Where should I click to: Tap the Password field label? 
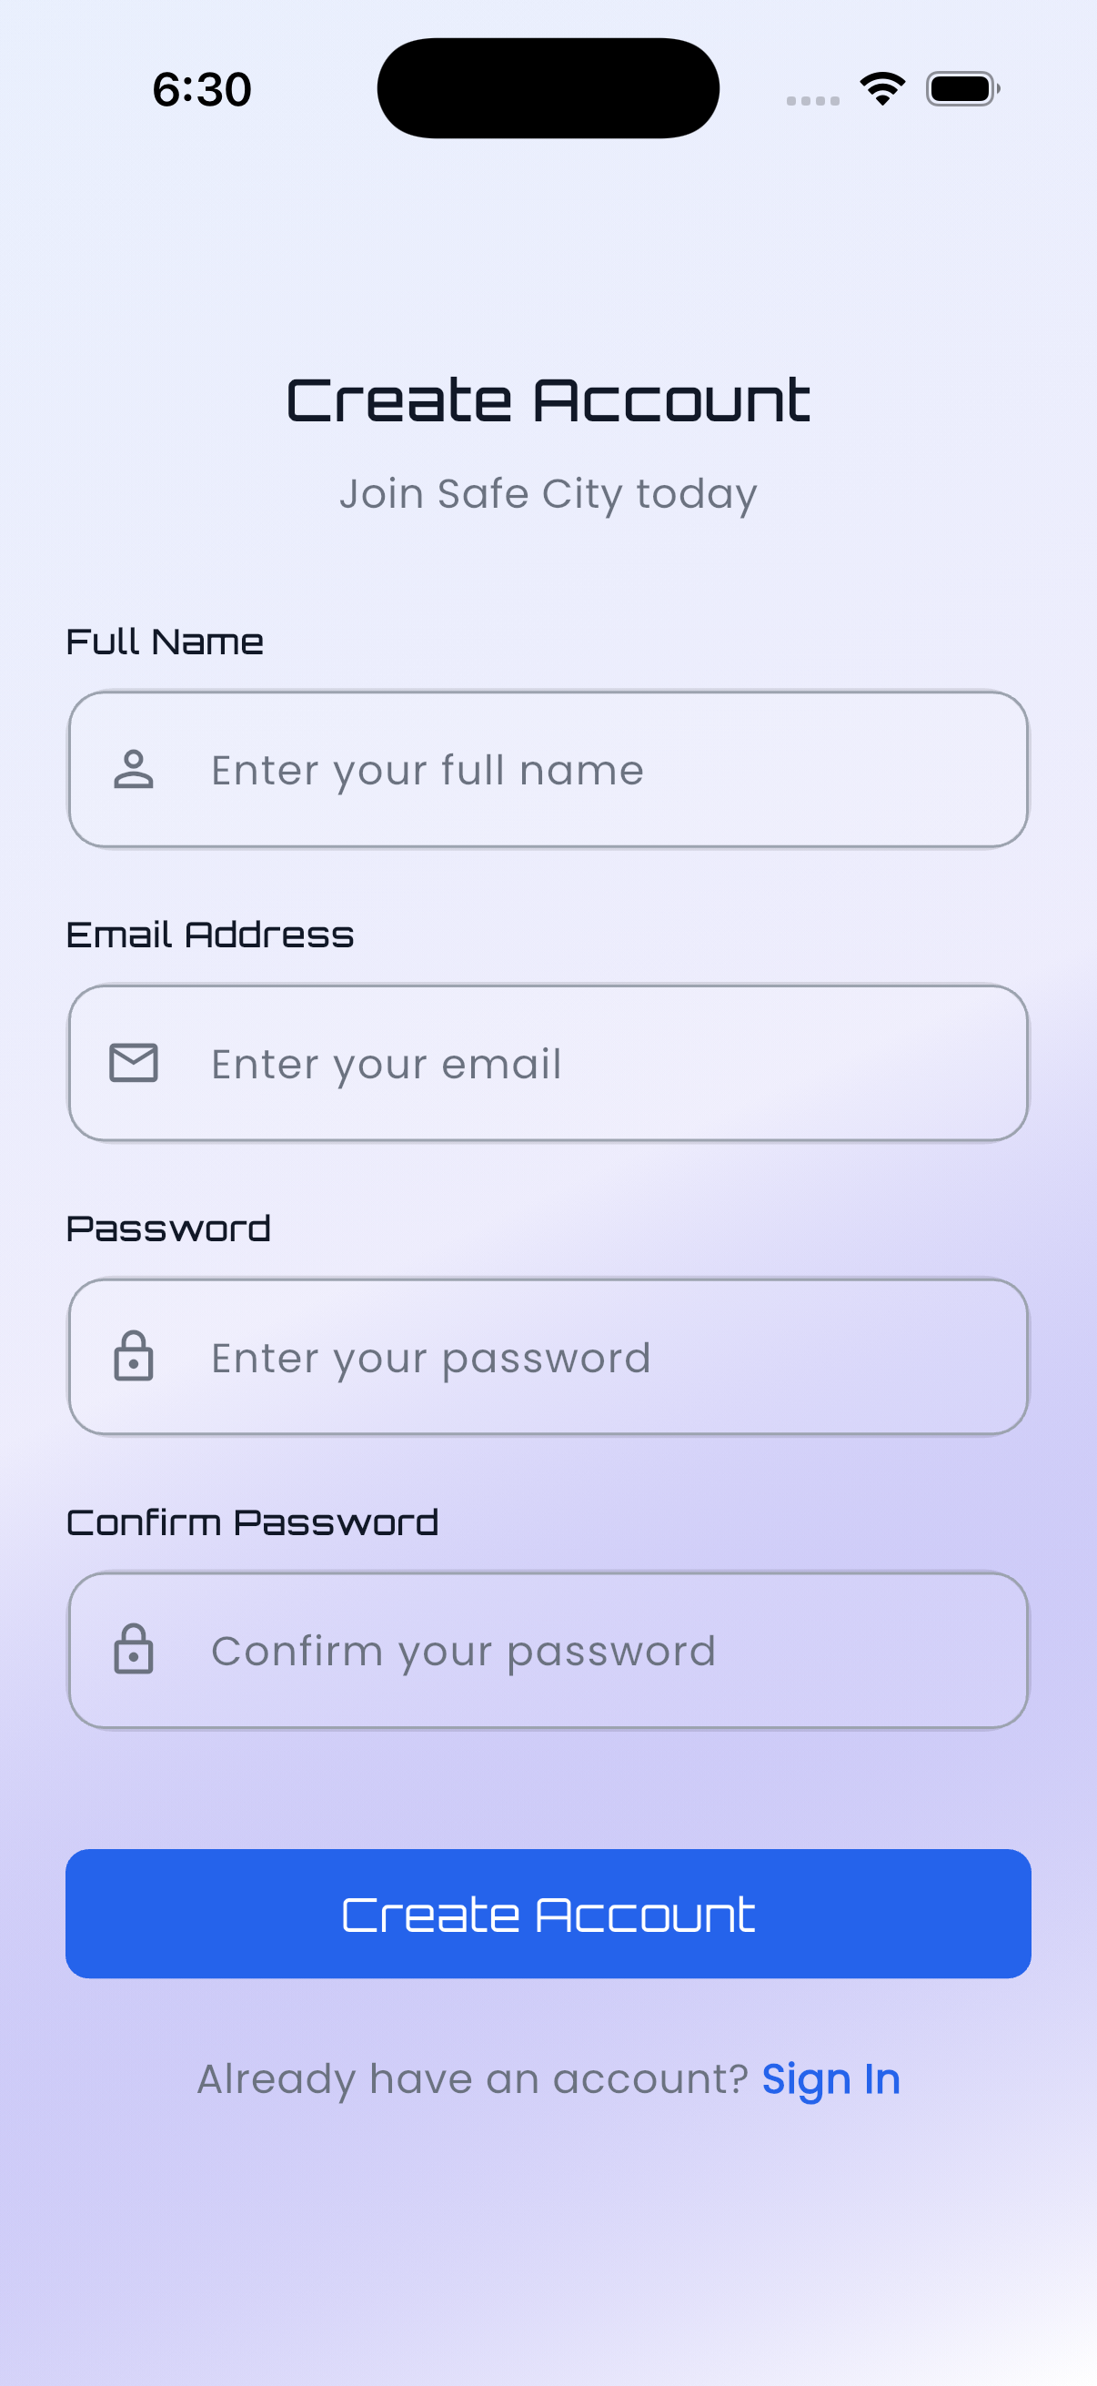point(168,1229)
